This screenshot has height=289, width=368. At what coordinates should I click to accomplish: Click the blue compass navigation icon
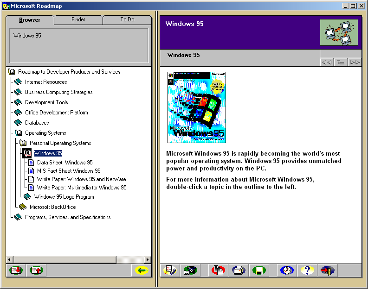coord(287,270)
